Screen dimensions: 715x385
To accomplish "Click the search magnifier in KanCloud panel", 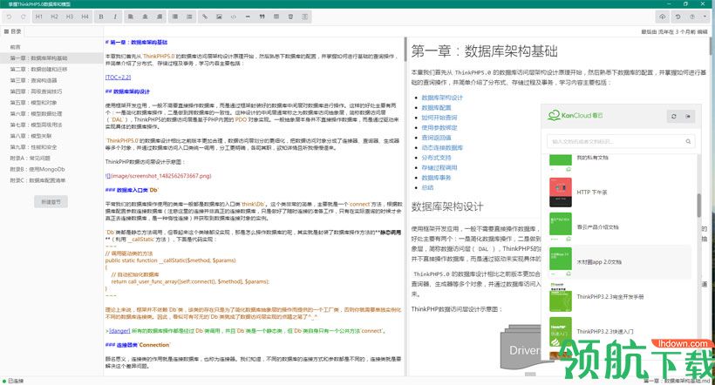I will tap(688, 142).
